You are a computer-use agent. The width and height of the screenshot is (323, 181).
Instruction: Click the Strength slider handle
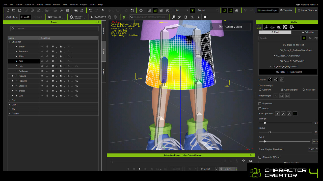(x=265, y=123)
